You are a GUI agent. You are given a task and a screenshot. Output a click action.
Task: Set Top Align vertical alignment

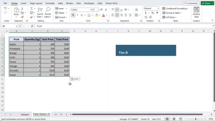[x=113, y=9]
